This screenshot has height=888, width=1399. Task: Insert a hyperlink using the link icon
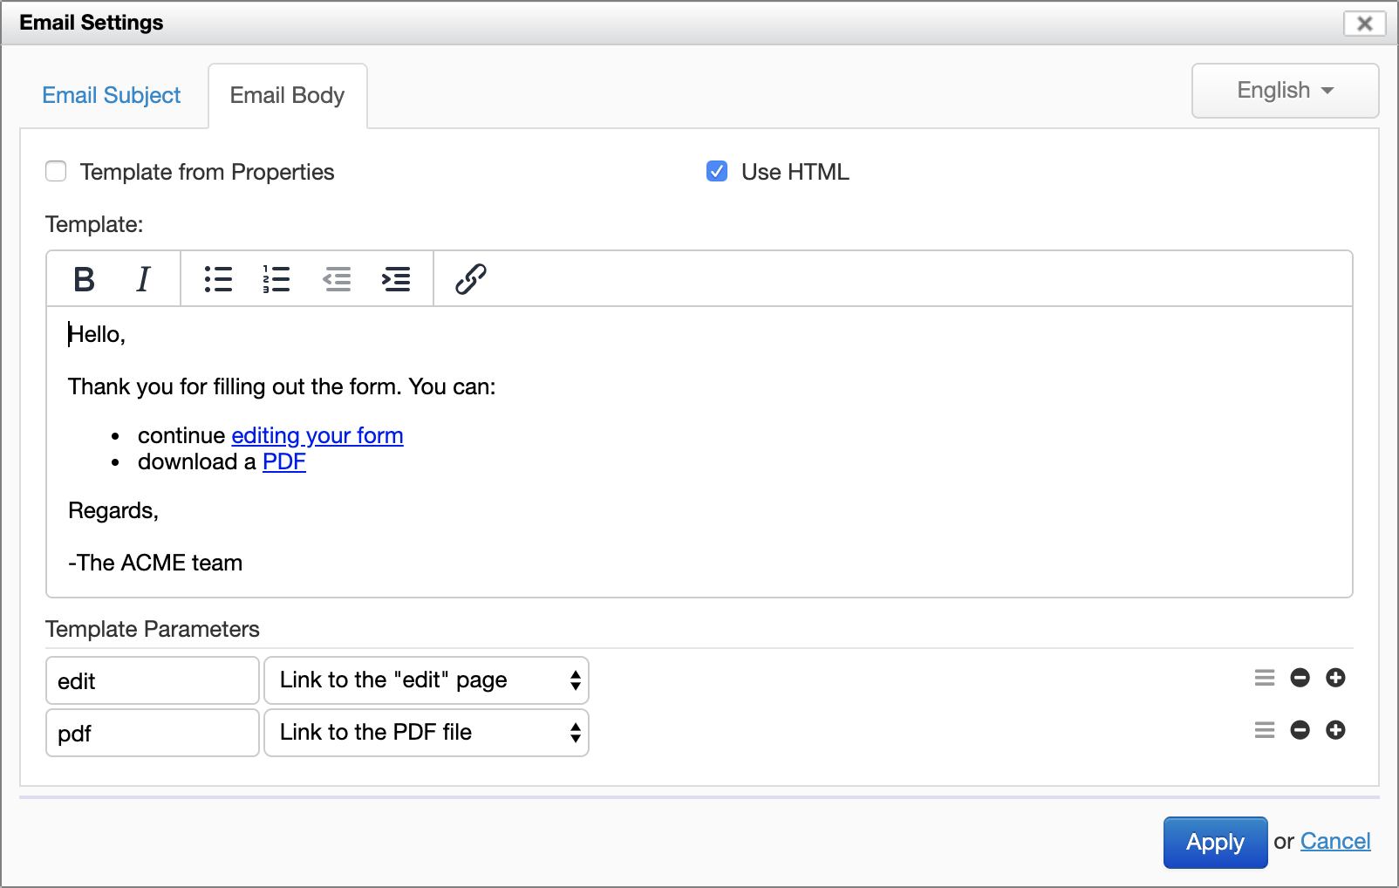(x=470, y=279)
